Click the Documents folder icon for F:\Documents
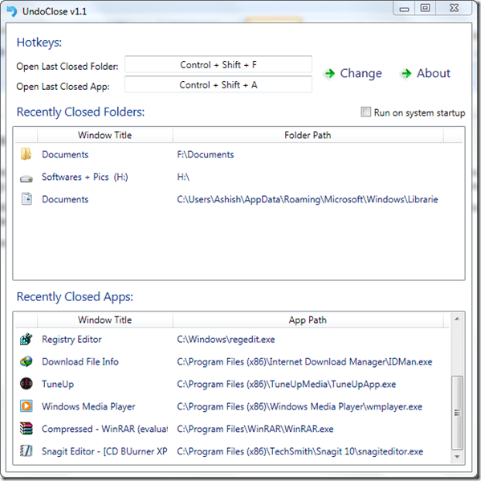 (x=26, y=154)
